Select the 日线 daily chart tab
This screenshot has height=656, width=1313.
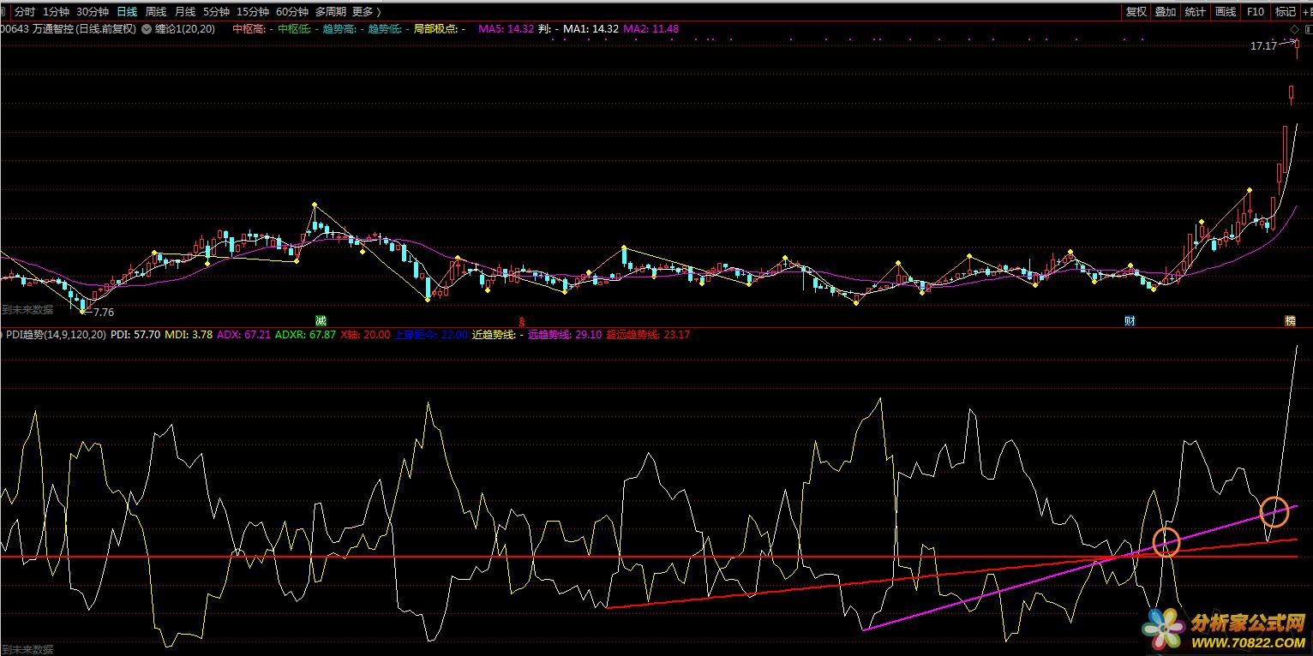click(x=127, y=12)
